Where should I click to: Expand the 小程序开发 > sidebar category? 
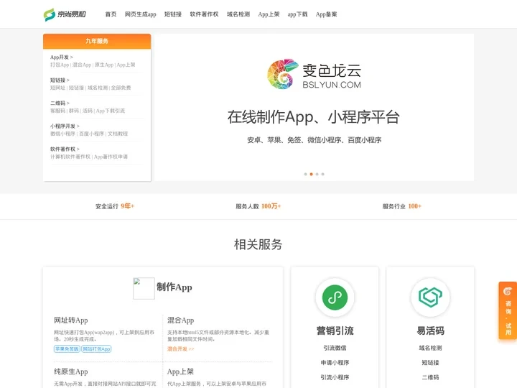tap(65, 126)
